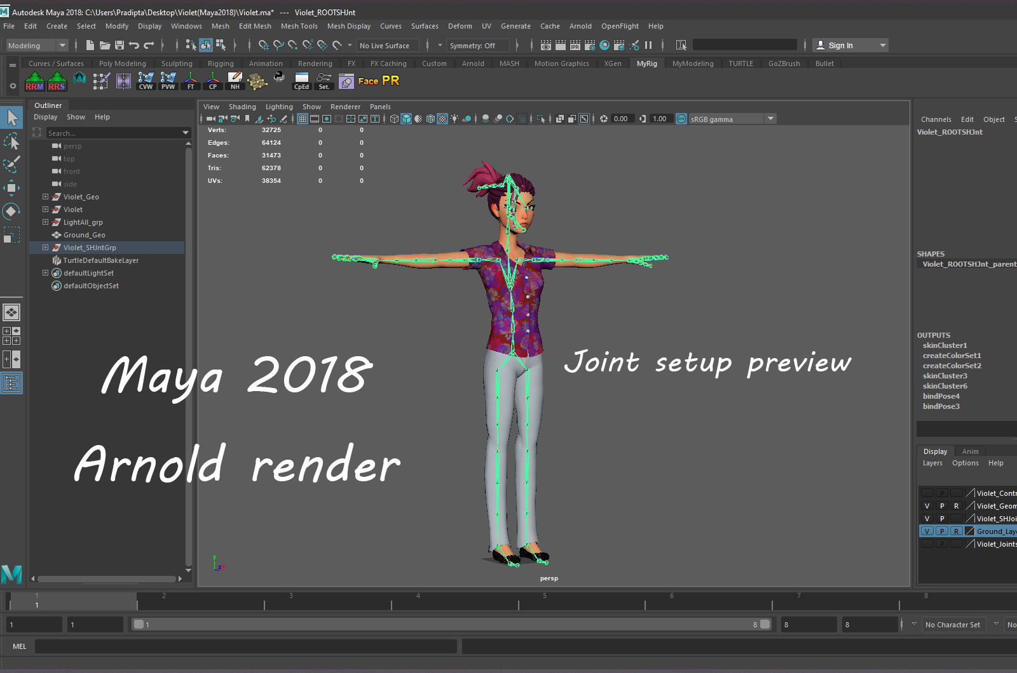The height and width of the screenshot is (673, 1017).
Task: Click the No Live Surface field
Action: coord(388,45)
